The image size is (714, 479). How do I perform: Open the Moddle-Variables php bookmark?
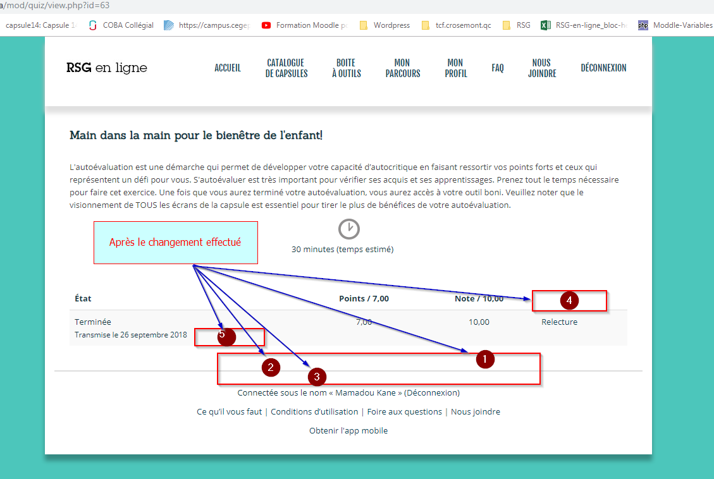[643, 25]
